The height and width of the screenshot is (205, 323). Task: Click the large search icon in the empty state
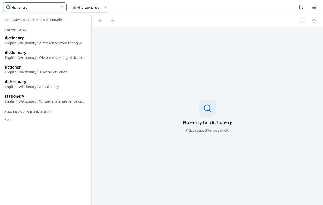click(x=208, y=108)
